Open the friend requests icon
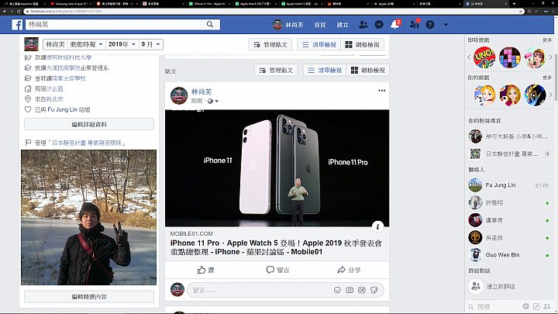The width and height of the screenshot is (558, 314). (363, 25)
